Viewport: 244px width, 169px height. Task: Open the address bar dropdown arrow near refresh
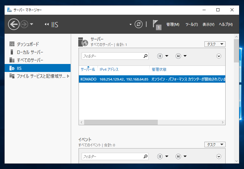(x=130, y=24)
